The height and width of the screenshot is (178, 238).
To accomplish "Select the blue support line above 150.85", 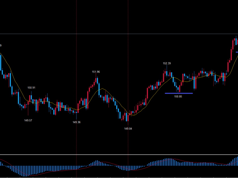I will 178,93.
